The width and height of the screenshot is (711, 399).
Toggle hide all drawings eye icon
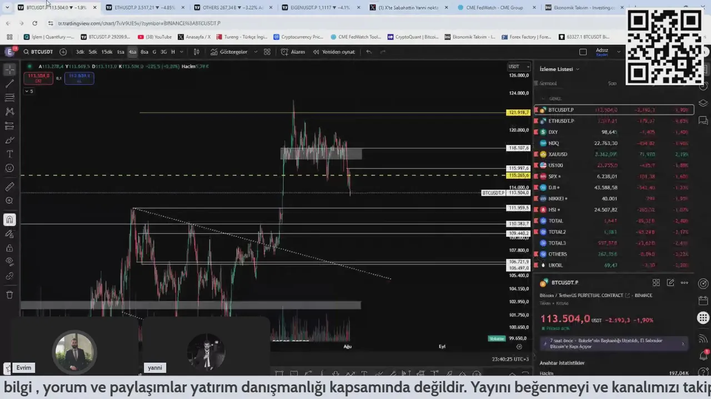click(9, 262)
